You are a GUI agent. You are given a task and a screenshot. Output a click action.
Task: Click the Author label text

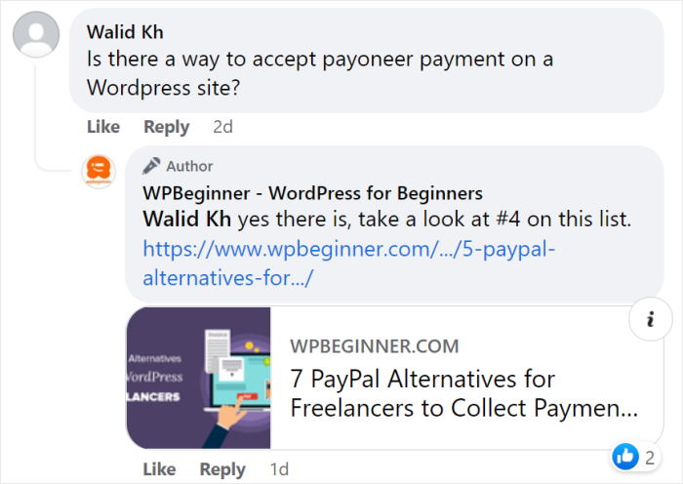point(189,166)
